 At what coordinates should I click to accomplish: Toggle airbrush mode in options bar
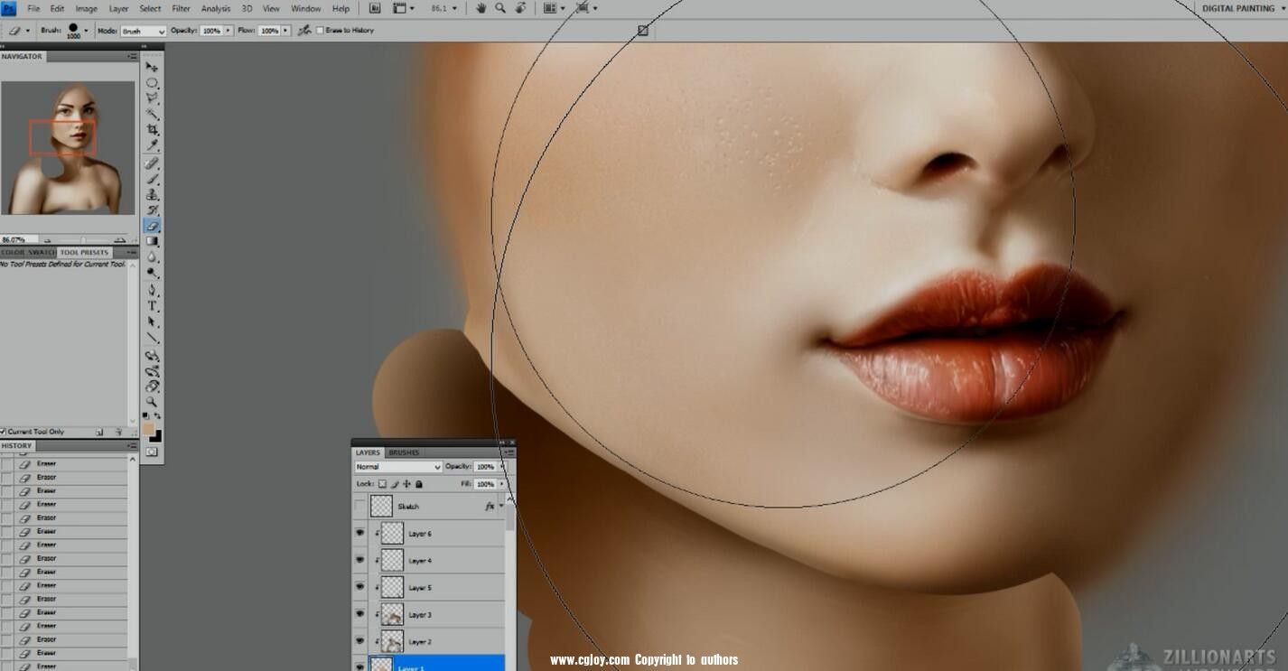pyautogui.click(x=304, y=30)
